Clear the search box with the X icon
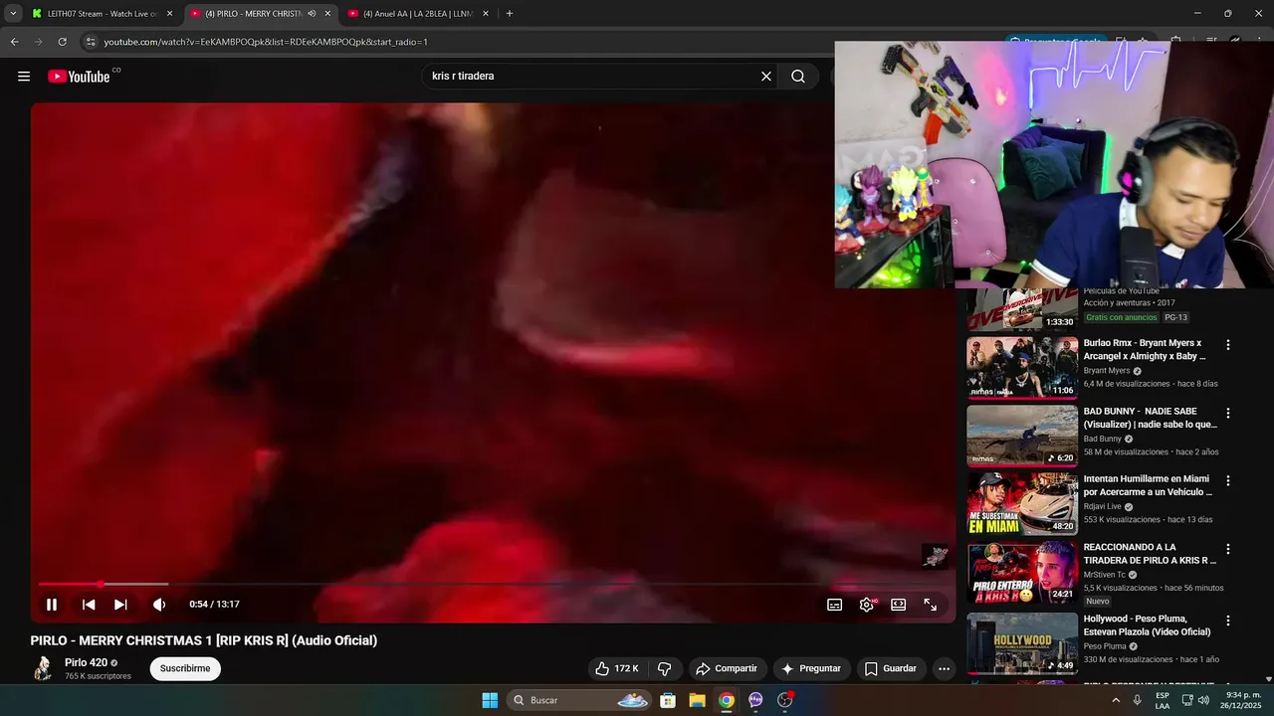 click(x=766, y=77)
